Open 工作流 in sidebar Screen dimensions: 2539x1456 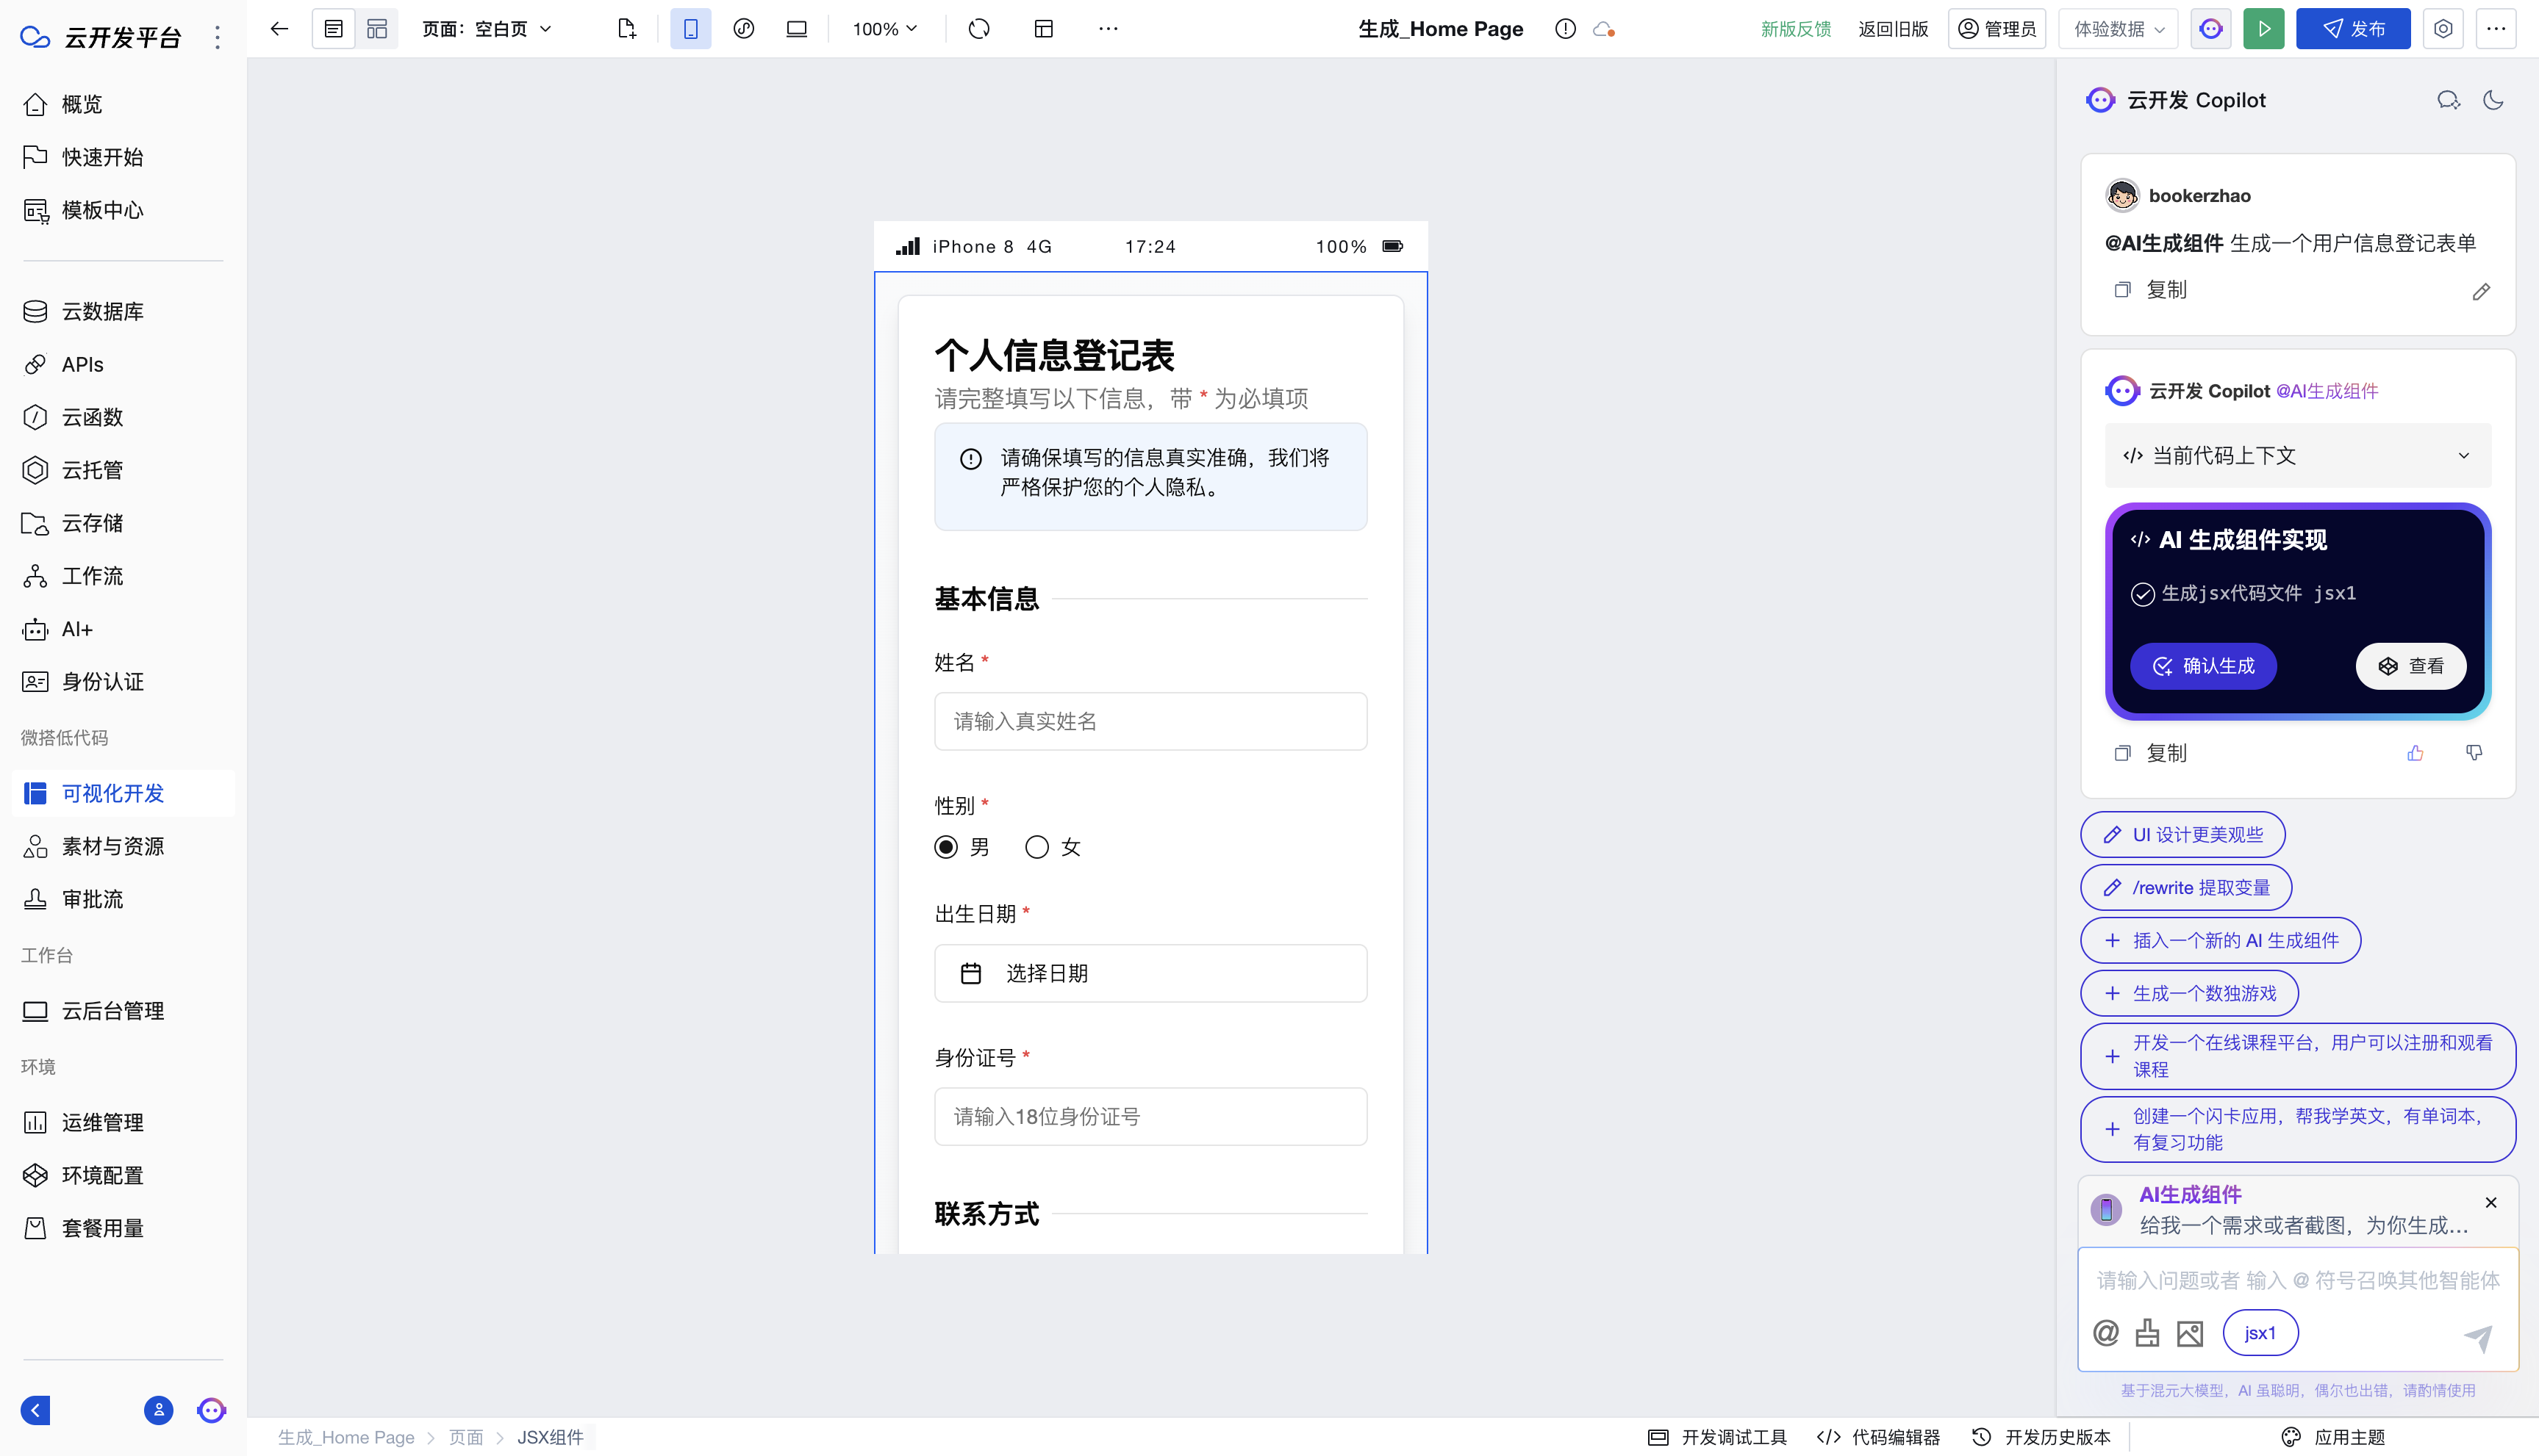point(123,576)
